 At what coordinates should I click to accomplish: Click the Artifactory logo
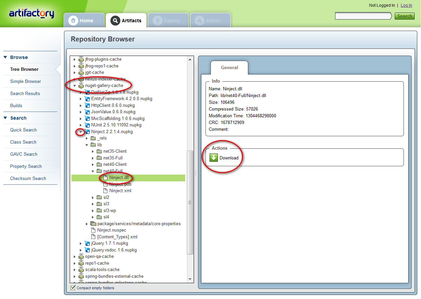pos(31,14)
